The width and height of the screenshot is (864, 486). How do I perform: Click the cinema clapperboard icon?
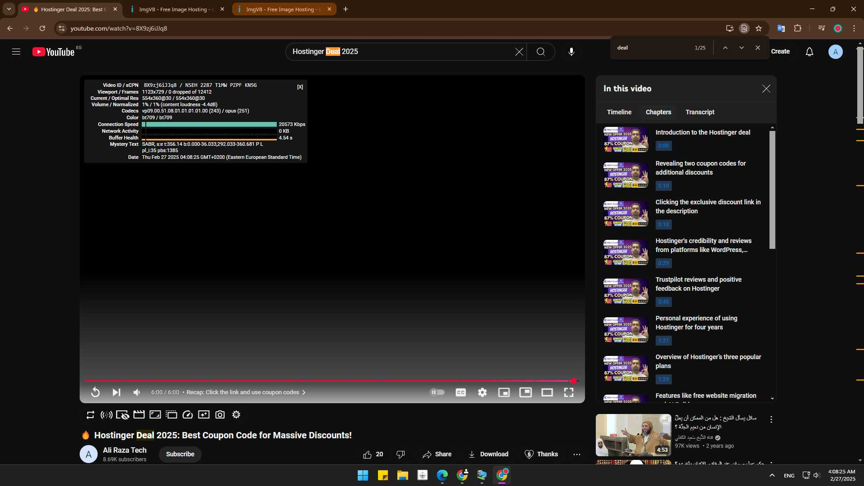139,415
